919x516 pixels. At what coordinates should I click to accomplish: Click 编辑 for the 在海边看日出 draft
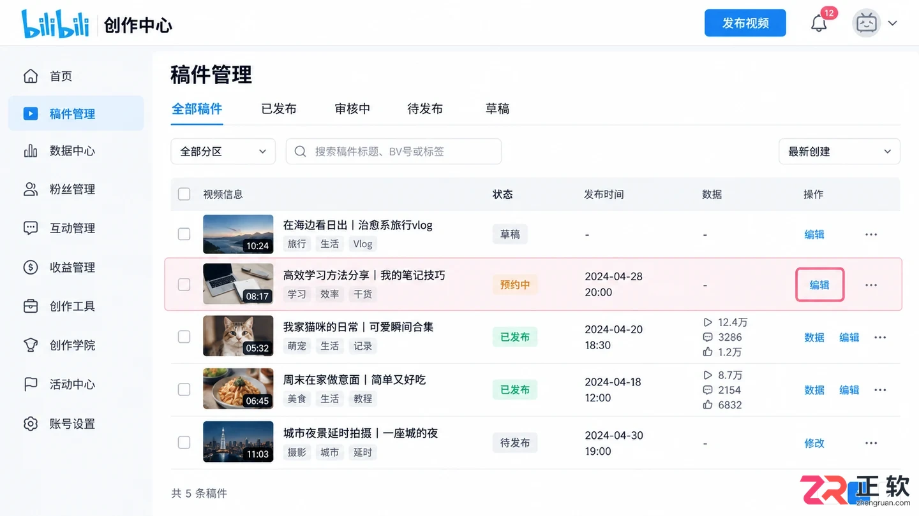(x=814, y=234)
